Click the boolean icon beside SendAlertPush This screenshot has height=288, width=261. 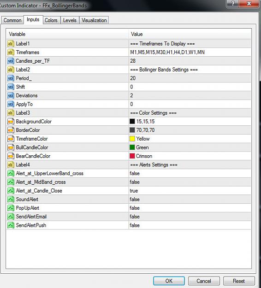pyautogui.click(x=11, y=225)
